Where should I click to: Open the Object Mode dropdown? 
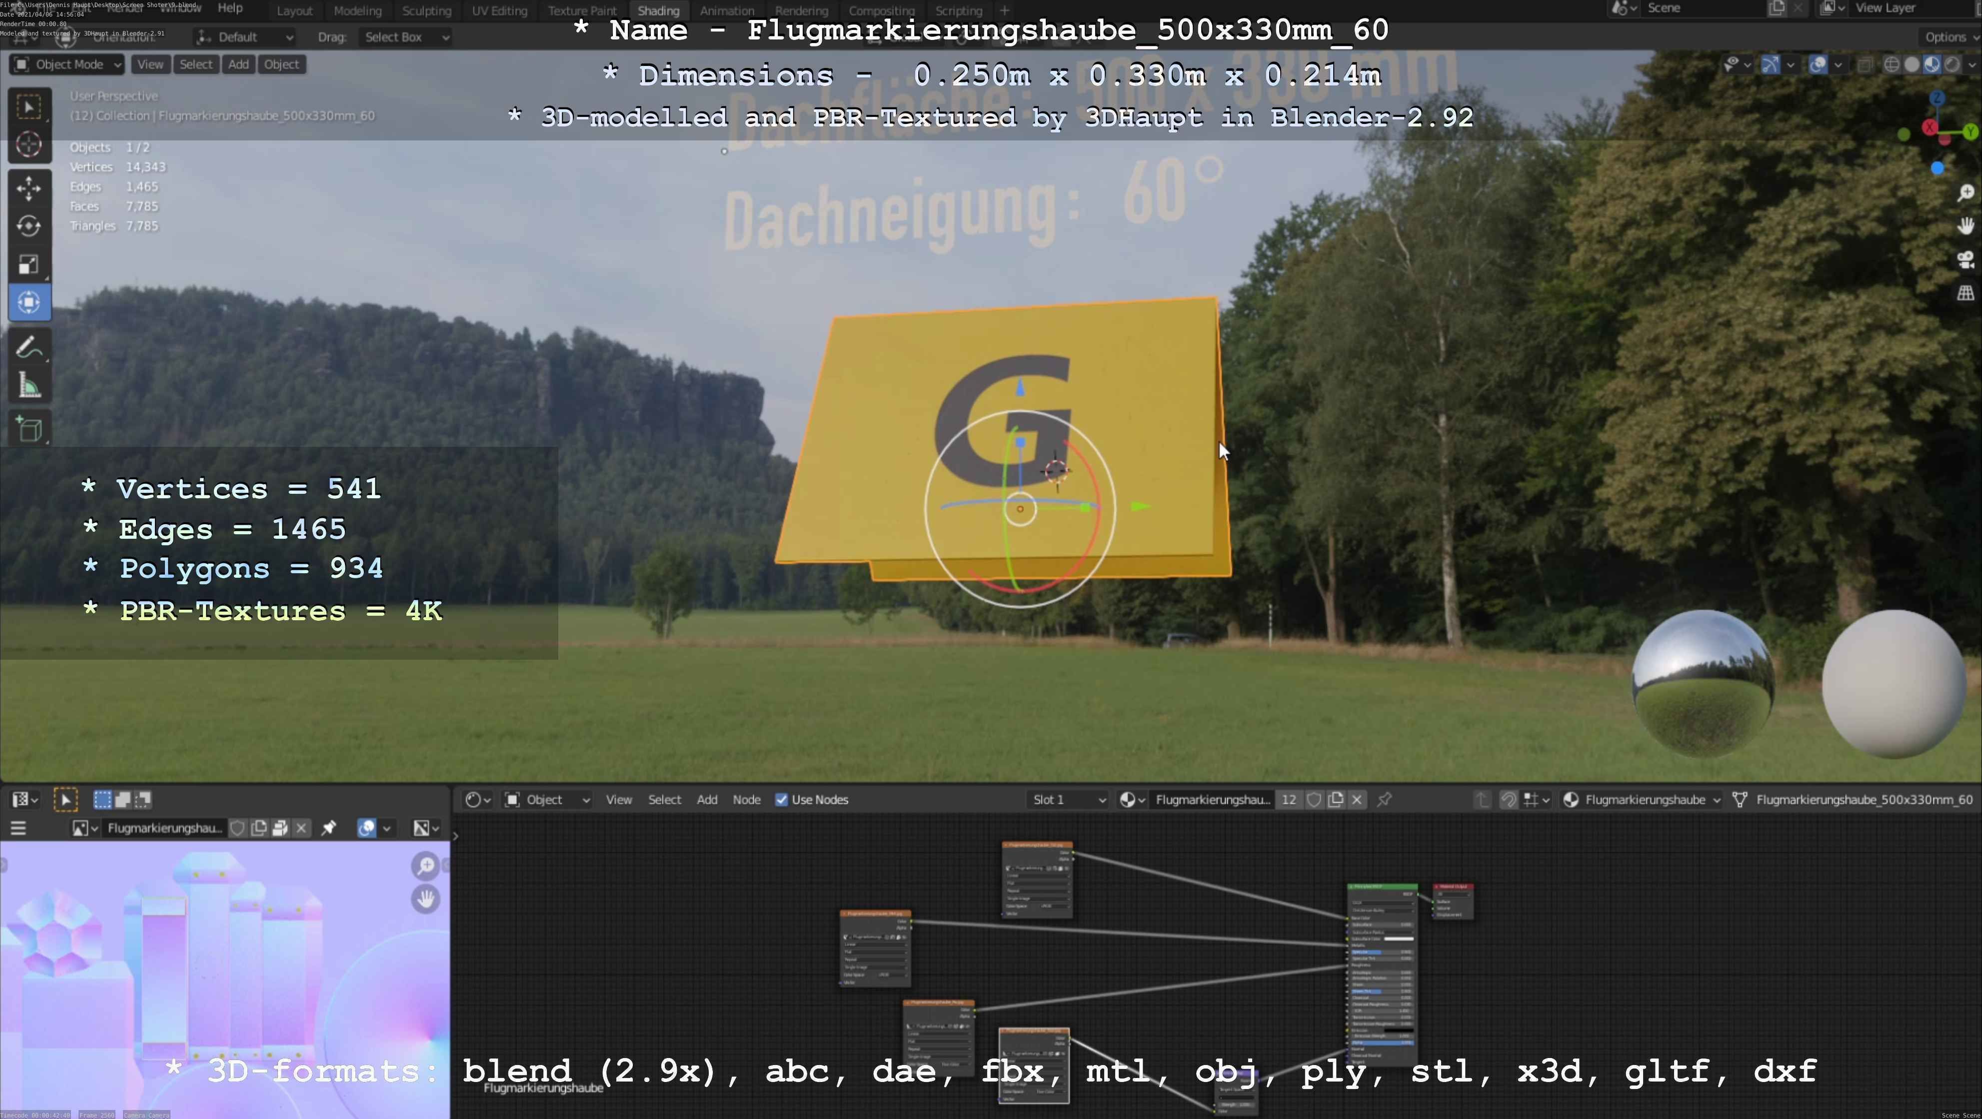[x=67, y=64]
